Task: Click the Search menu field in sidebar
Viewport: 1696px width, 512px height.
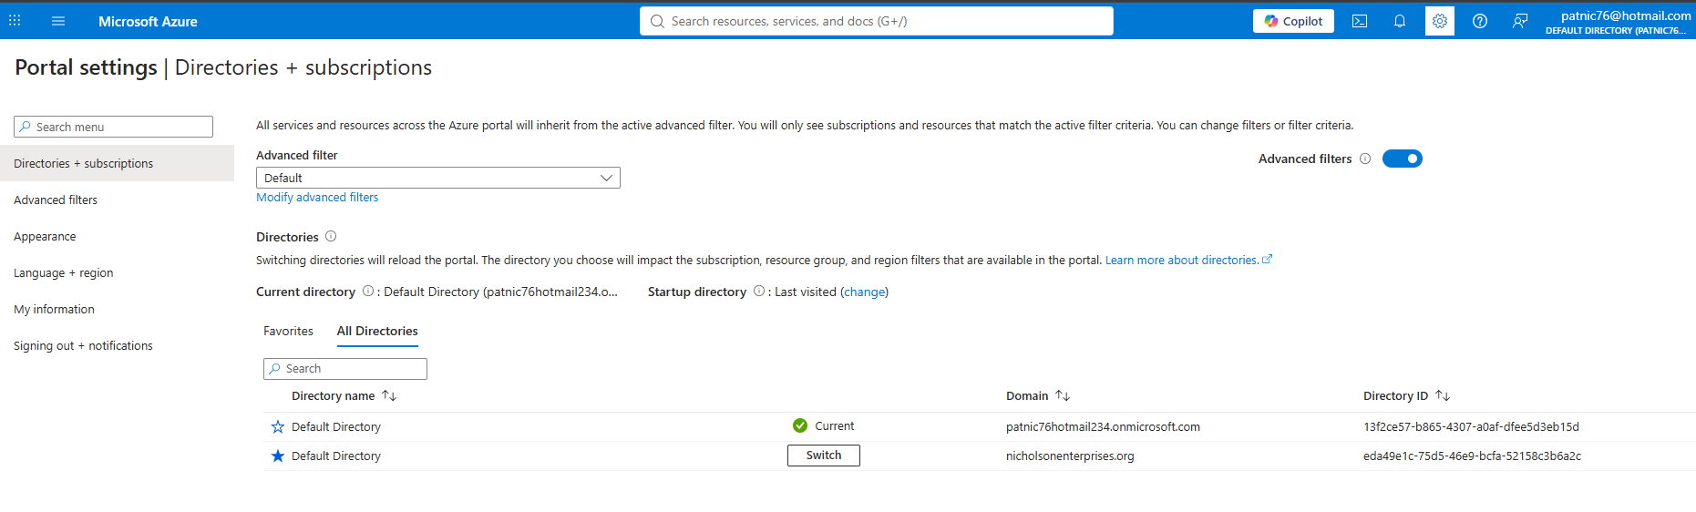Action: point(113,127)
